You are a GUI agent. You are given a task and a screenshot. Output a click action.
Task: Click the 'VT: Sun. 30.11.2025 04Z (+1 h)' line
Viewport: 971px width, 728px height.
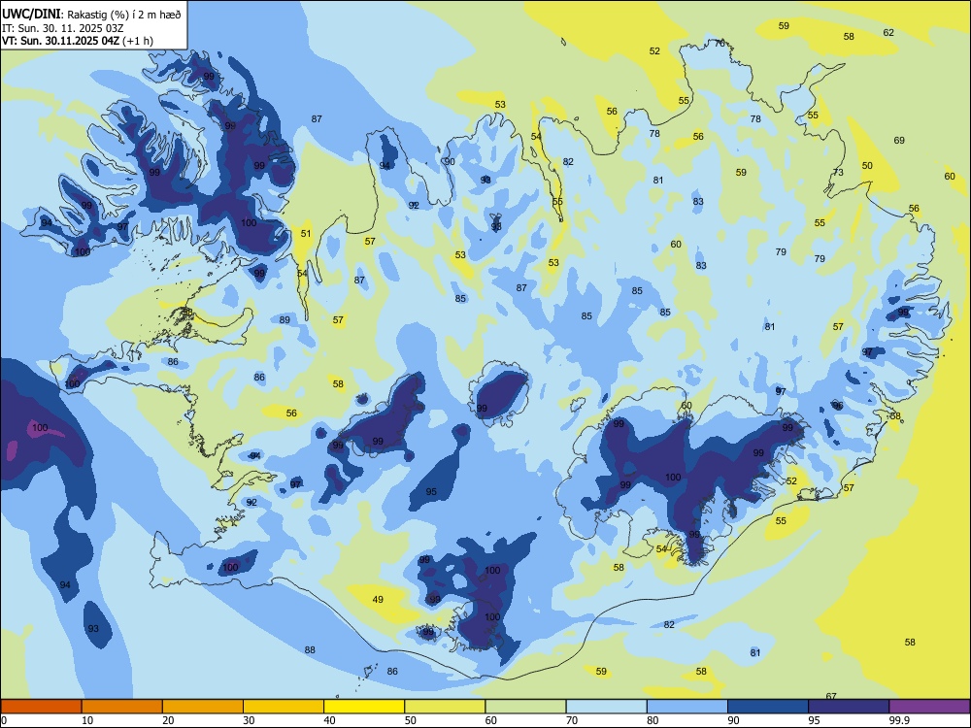coord(78,41)
